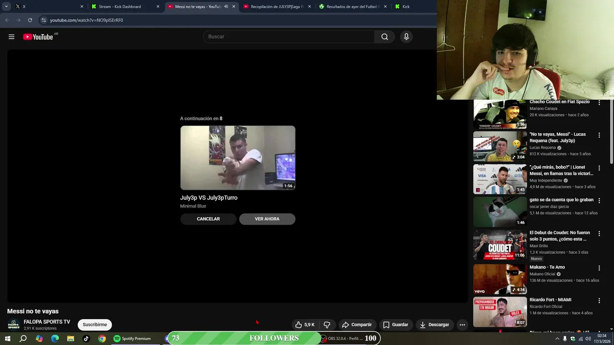614x345 pixels.
Task: Open the tab search dropdown arrow
Action: pos(6,7)
